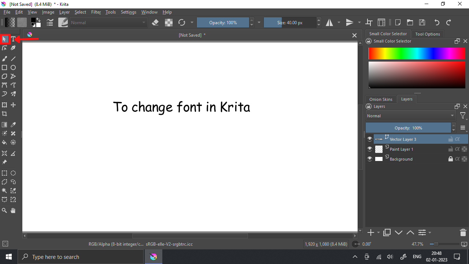
Task: Select the Contiguous Selection wand tool
Action: click(4, 191)
